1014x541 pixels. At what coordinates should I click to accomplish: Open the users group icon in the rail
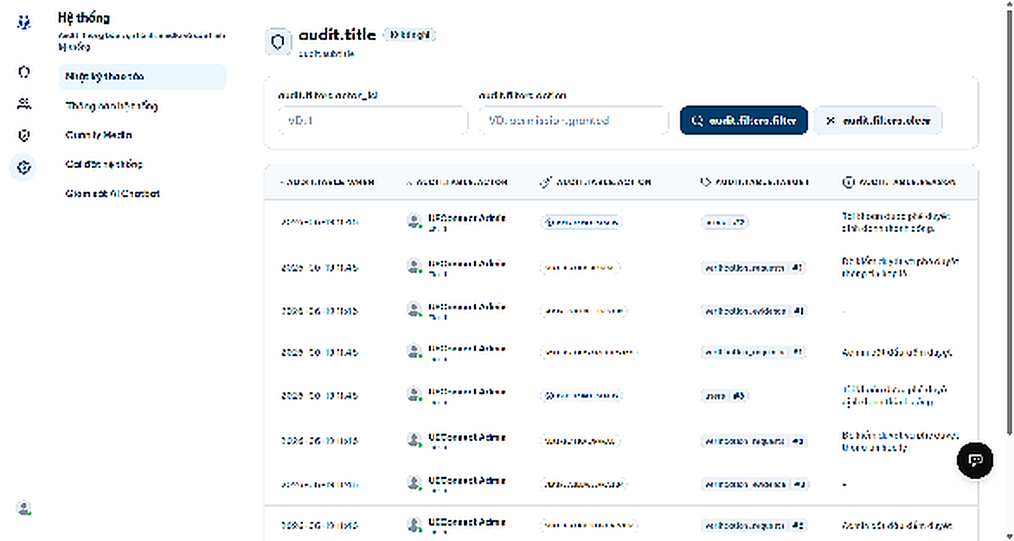(x=24, y=104)
